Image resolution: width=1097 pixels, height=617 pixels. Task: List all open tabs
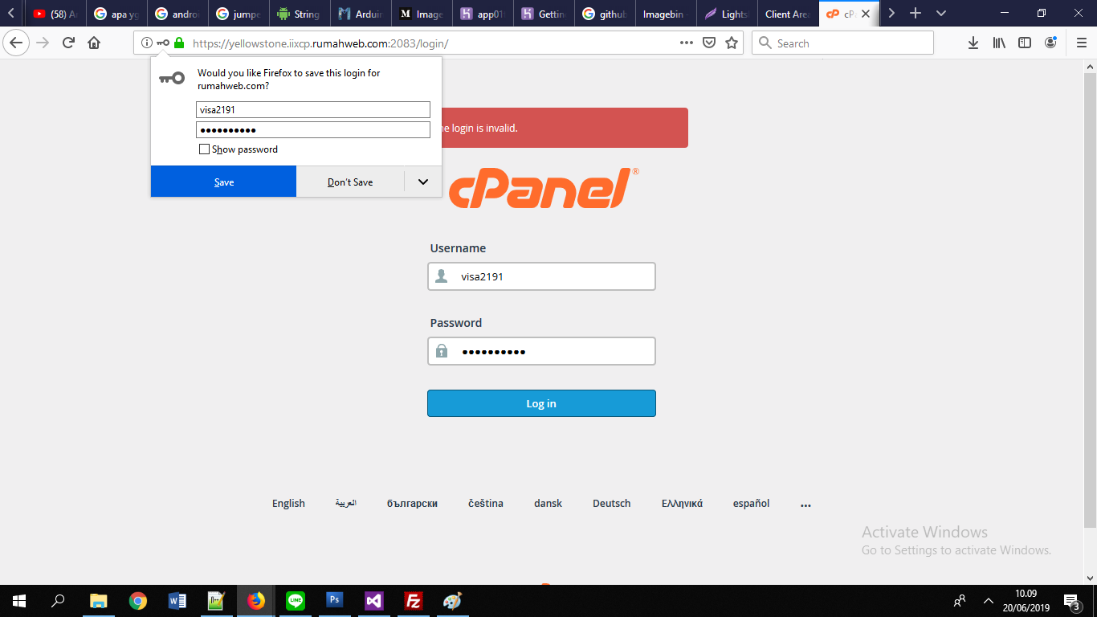pos(941,14)
